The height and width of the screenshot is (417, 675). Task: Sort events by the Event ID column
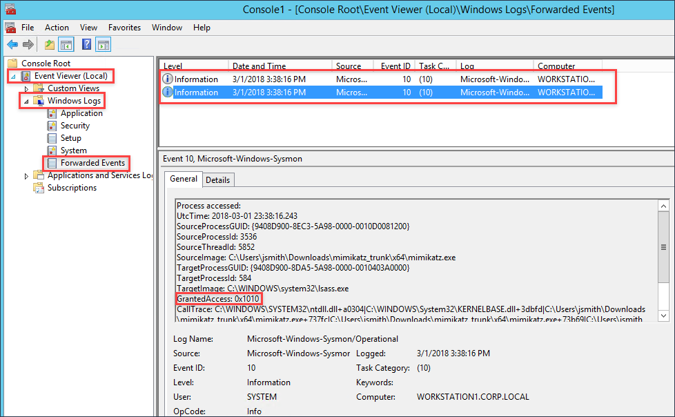pyautogui.click(x=394, y=66)
